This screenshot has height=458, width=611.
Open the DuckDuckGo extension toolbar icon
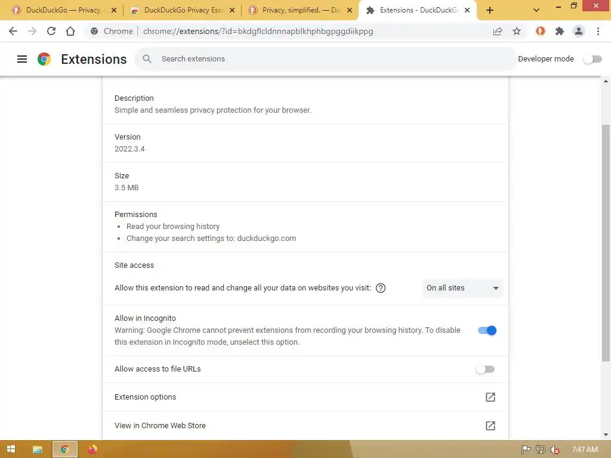[541, 31]
